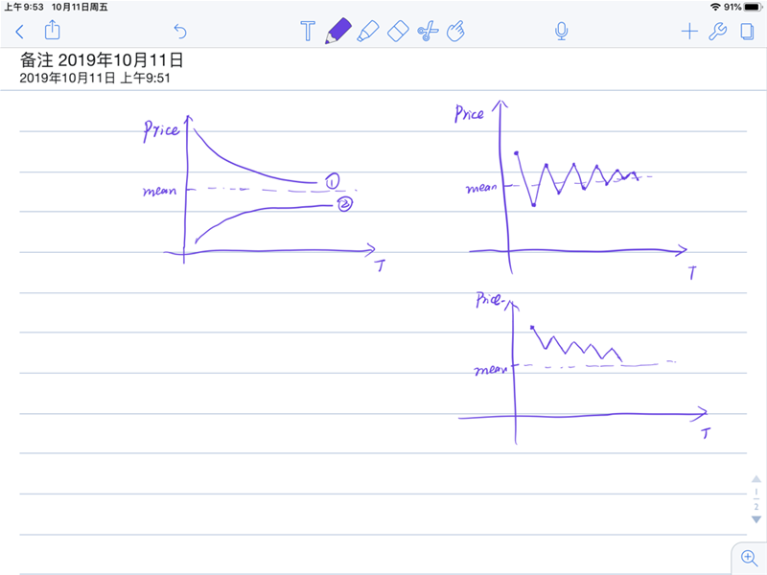Image resolution: width=767 pixels, height=575 pixels.
Task: Edit the note title 备注 2019年10月11日
Action: 102,60
